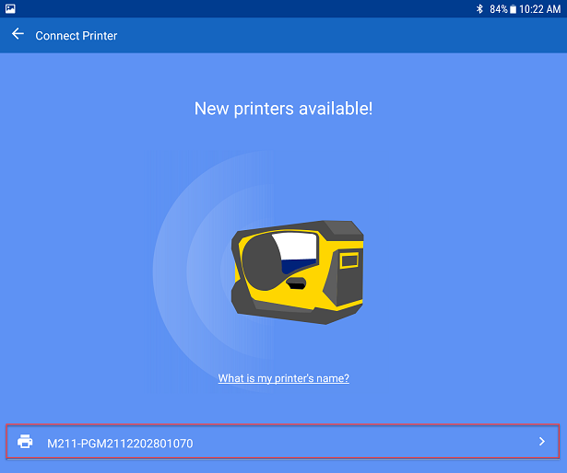Tap the battery indicator in status bar

pyautogui.click(x=513, y=8)
